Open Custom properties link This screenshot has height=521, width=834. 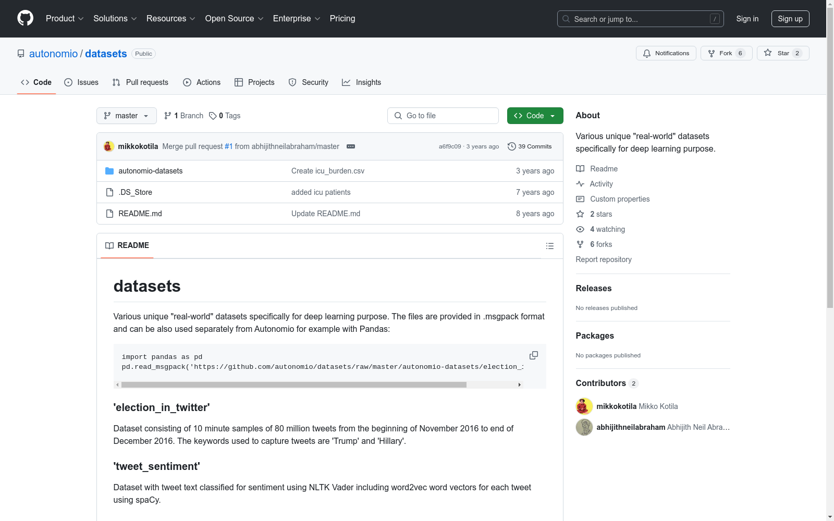coord(613,199)
